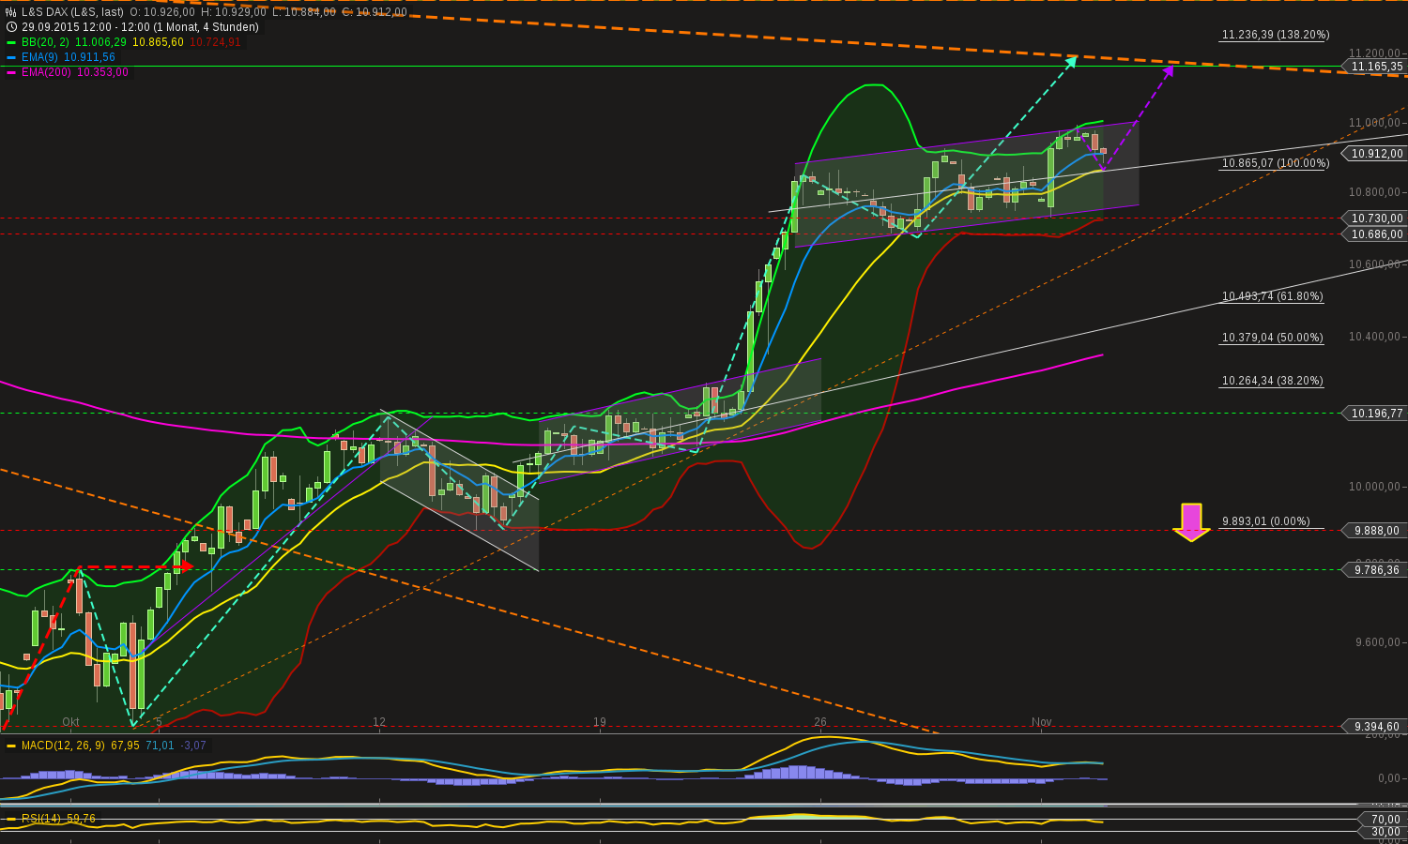Click the current price tag 10.912,00
This screenshot has height=844, width=1408.
(x=1374, y=153)
